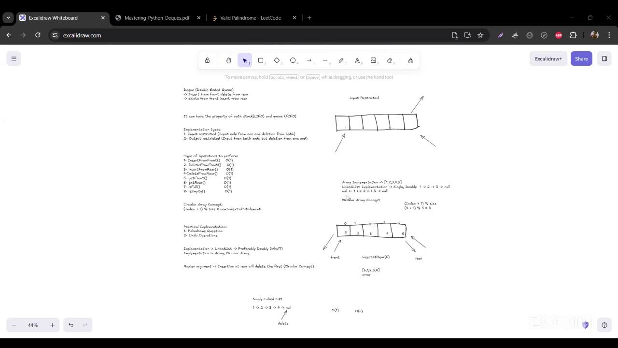Open the Chrome profile avatar
Screen dimensions: 618x348
pos(594,35)
